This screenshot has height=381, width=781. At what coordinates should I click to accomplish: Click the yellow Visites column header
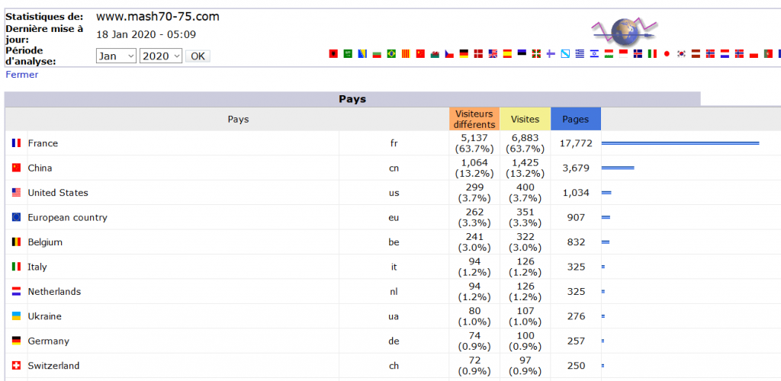click(525, 120)
